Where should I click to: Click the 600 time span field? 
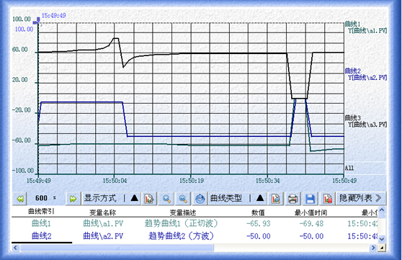[x=41, y=198]
